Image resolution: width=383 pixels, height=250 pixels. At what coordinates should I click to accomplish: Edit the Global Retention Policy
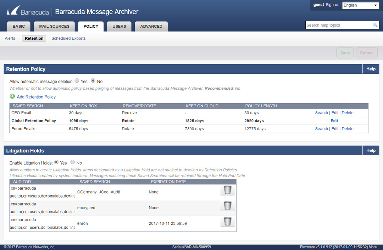click(x=334, y=121)
